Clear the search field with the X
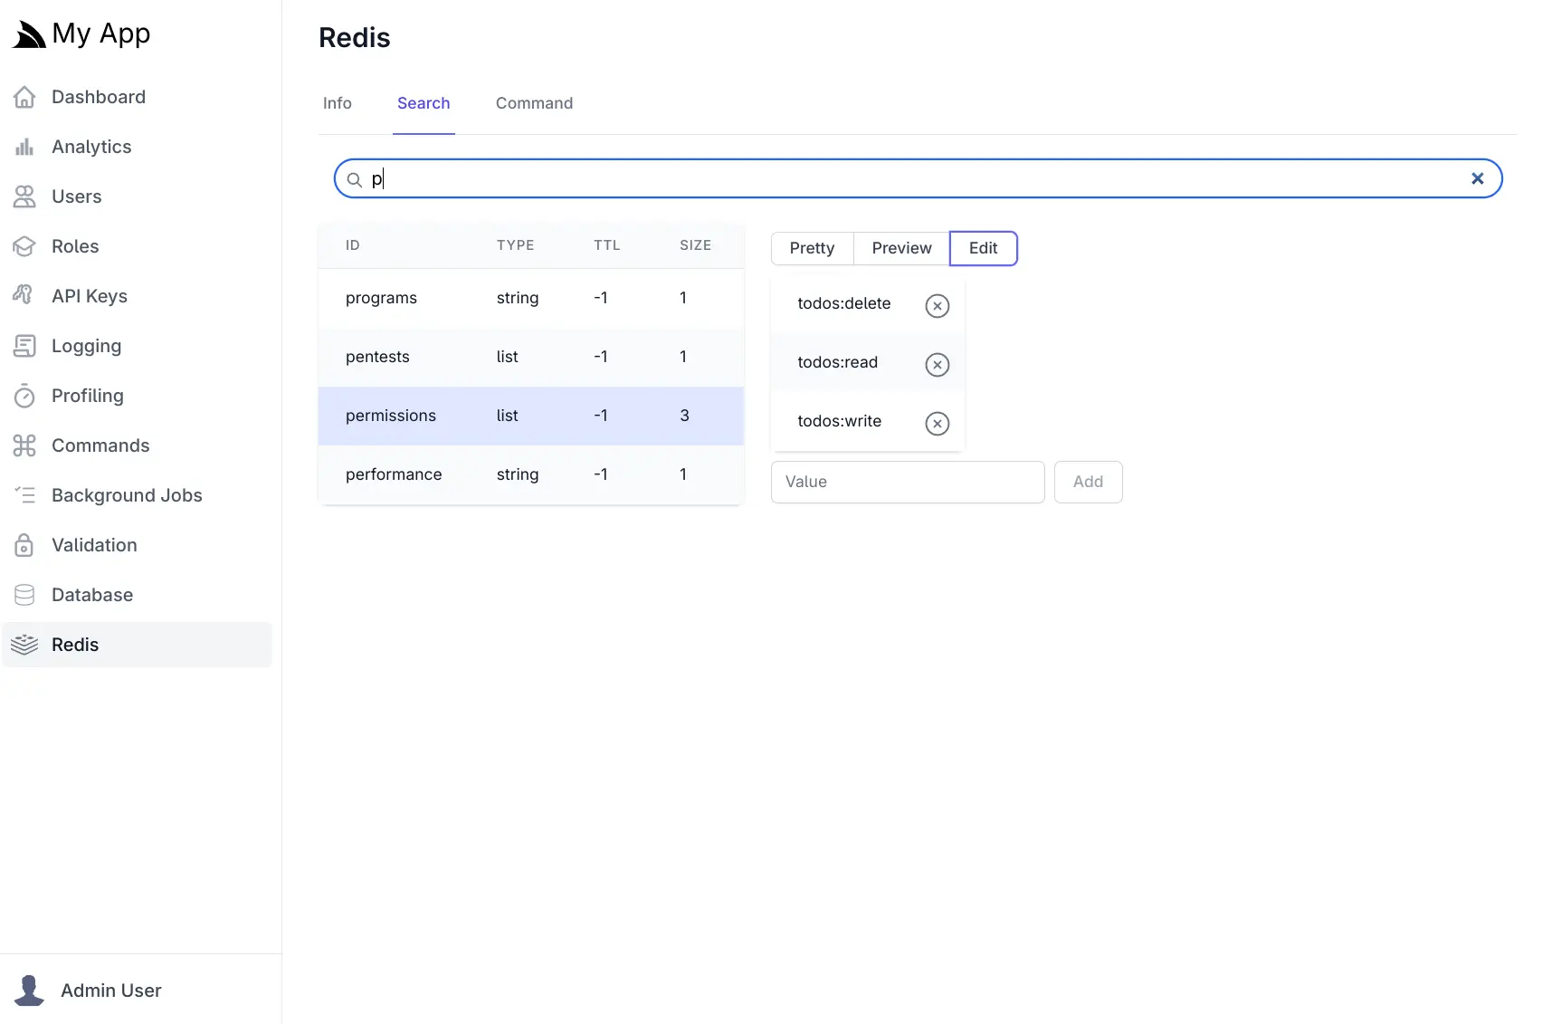Screen dimensions: 1542x1024 point(1478,178)
